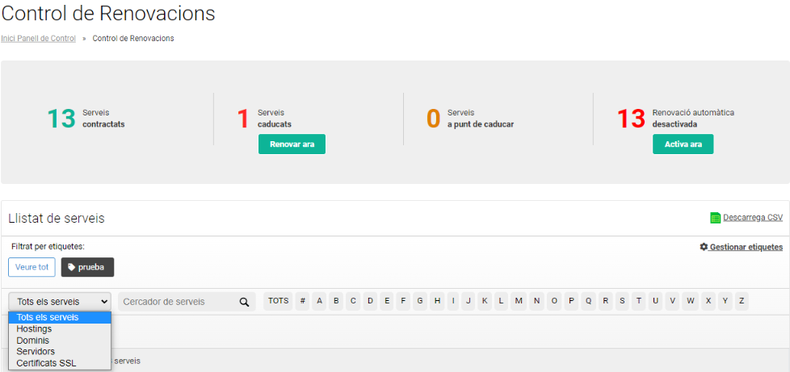Screen dimensions: 790x372
Task: Go to Inici Panell de Control breadcrumb
Action: click(38, 38)
